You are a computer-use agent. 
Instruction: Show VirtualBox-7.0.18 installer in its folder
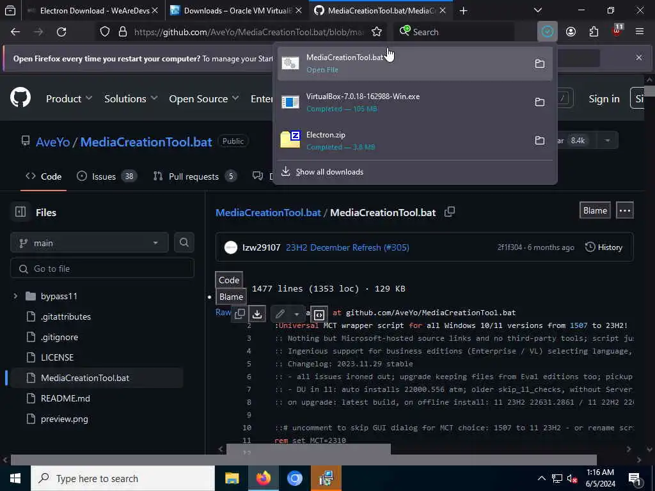[540, 102]
